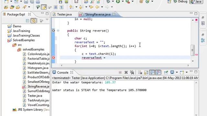Toggle Show Console on Standard Error

(158, 72)
